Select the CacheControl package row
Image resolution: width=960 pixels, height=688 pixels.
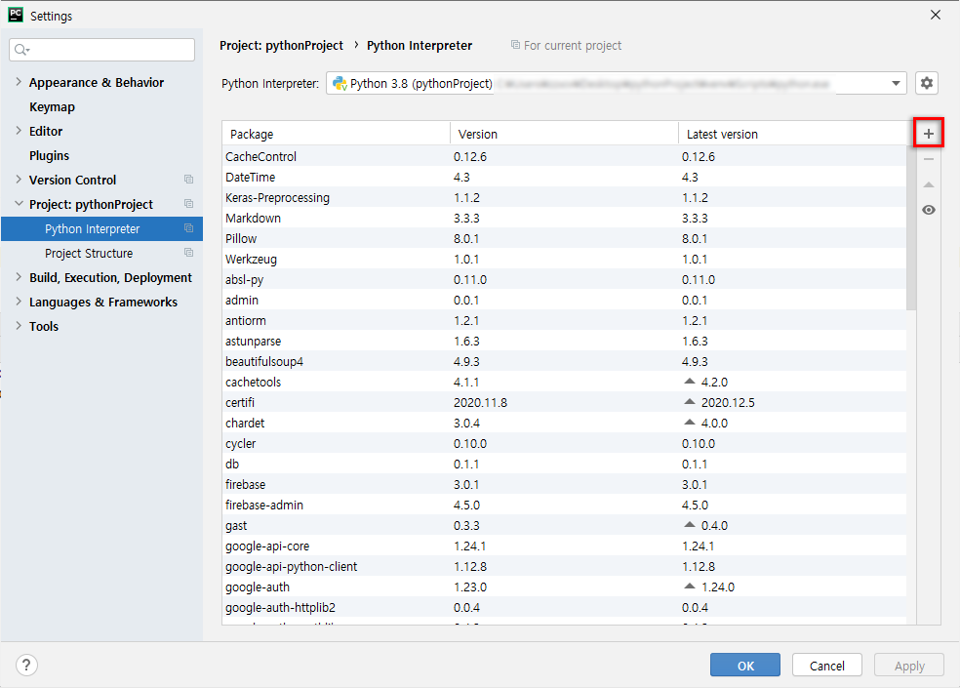[x=565, y=156]
